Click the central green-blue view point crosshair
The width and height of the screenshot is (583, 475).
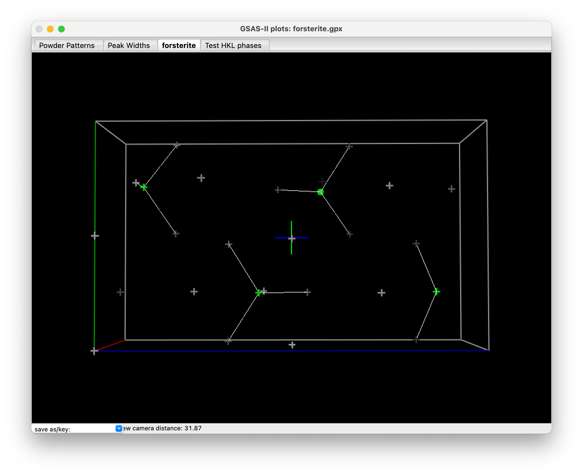[291, 238]
